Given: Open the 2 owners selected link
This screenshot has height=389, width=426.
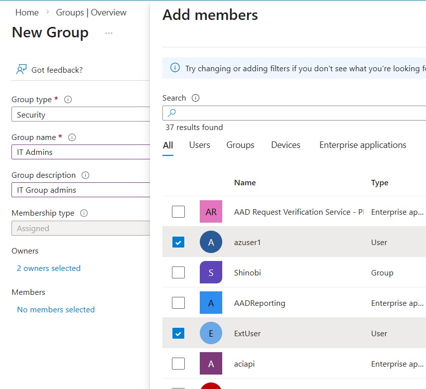Looking at the screenshot, I should click(48, 268).
